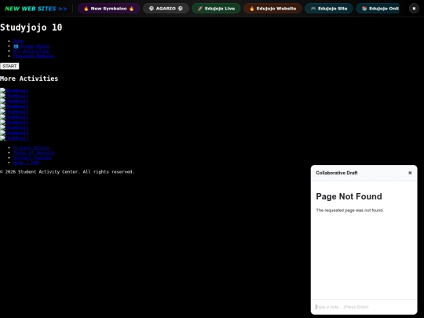The width and height of the screenshot is (424, 318).
Task: Open the Edujojo Site gamepad link
Action: (329, 9)
